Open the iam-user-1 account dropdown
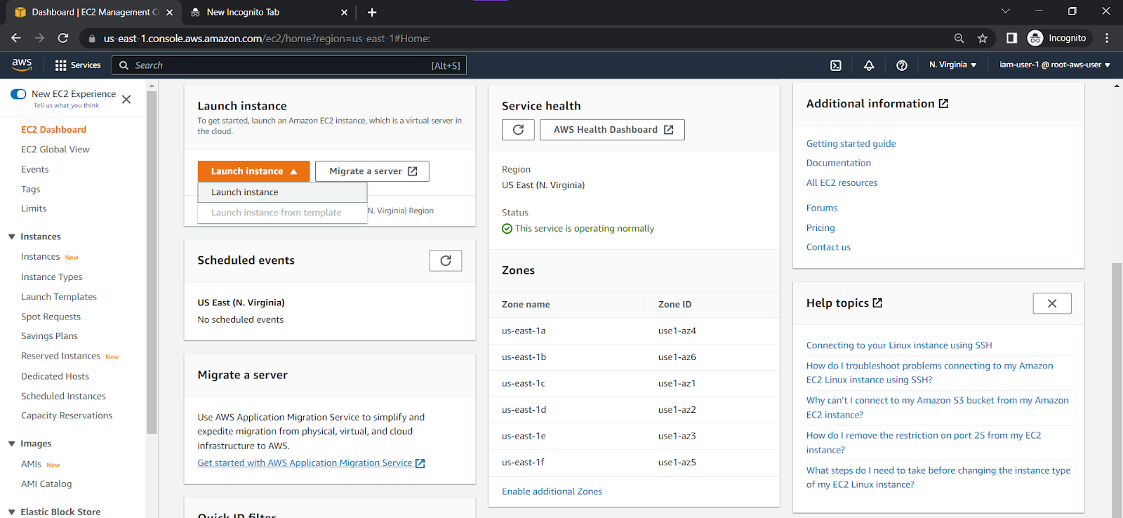The width and height of the screenshot is (1123, 518). (1055, 65)
